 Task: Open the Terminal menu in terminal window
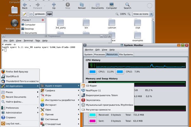click(x=28, y=41)
